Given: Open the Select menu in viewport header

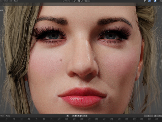Looking at the screenshot, I should [5, 1].
